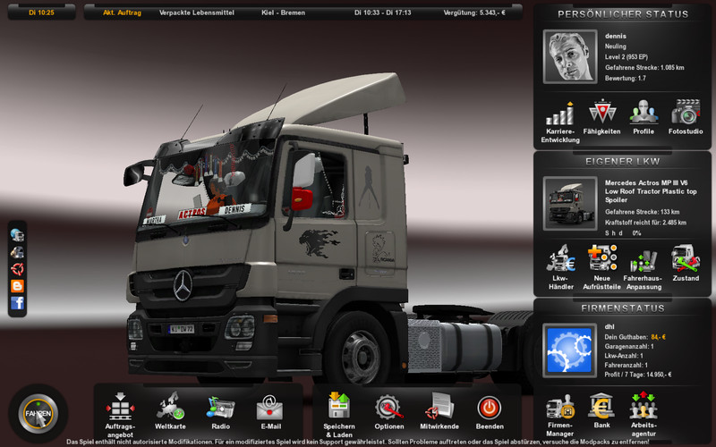Click the Fahren drive button
Viewport: 716px width, 447px height.
pos(38,413)
